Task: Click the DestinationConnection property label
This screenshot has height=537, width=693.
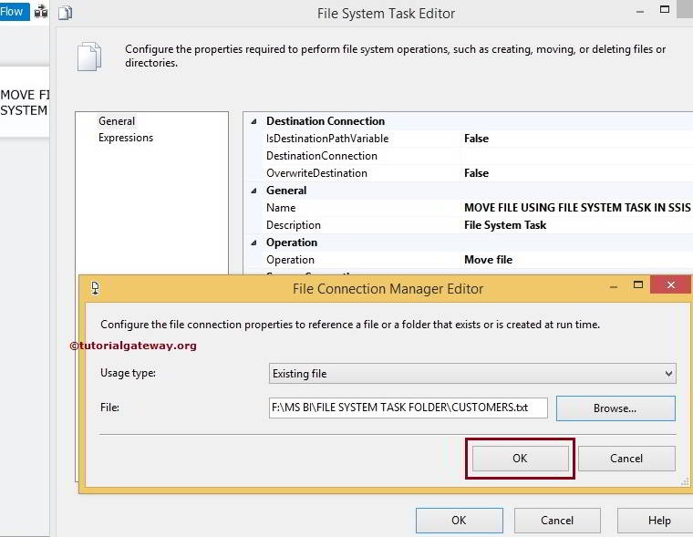Action: pyautogui.click(x=321, y=156)
